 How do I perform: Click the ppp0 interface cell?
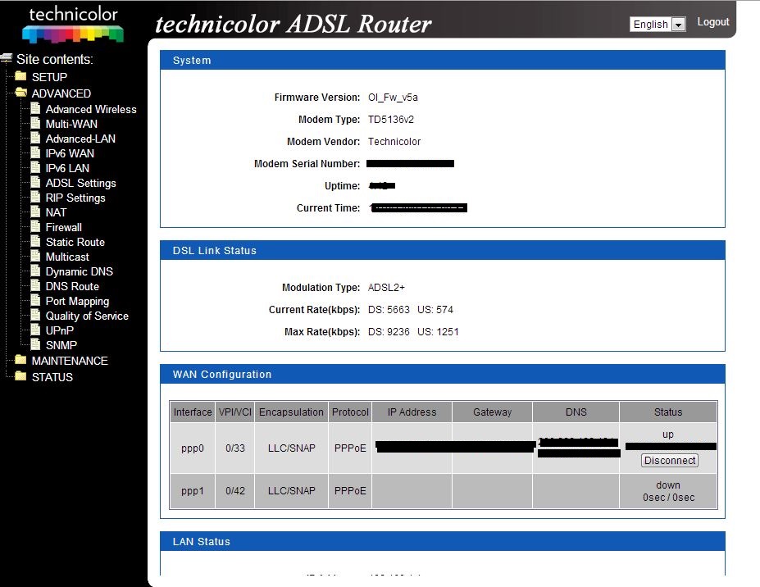(x=193, y=448)
